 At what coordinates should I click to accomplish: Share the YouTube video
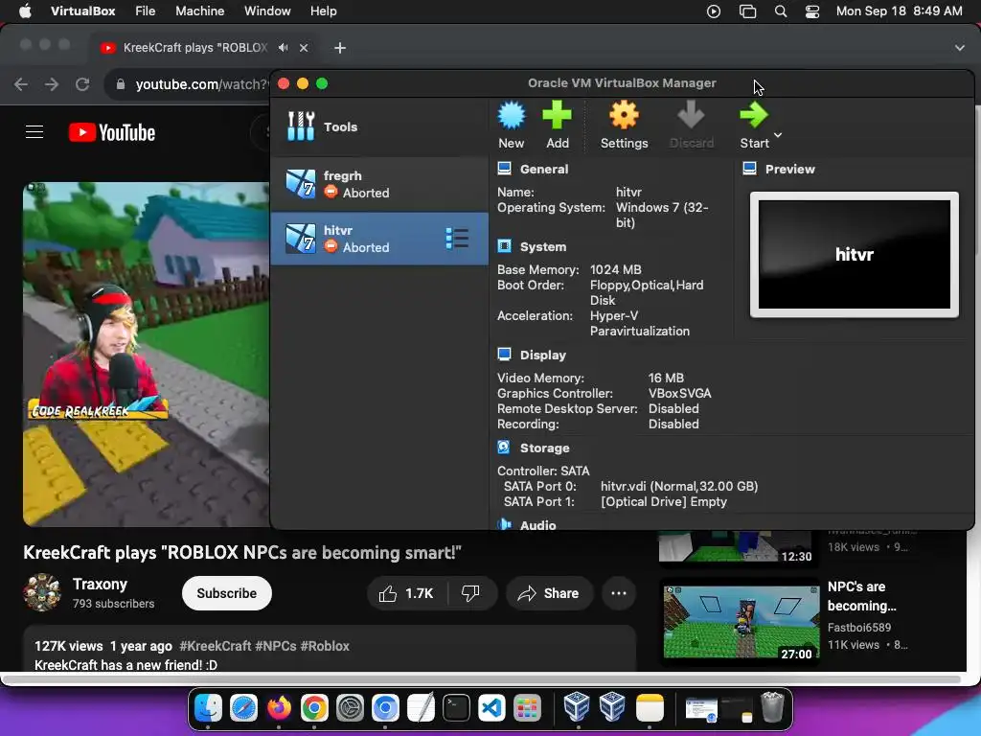point(548,593)
